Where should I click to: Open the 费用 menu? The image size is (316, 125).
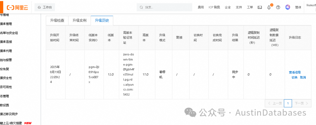tap(201, 7)
